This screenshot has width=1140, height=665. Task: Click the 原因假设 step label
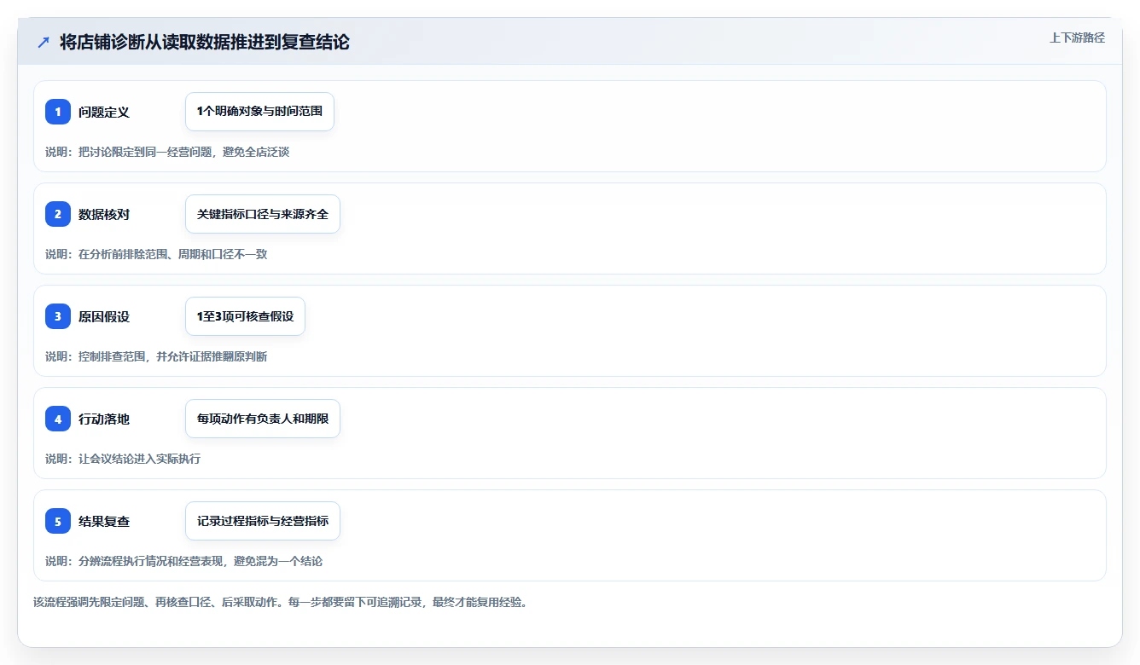coord(104,316)
